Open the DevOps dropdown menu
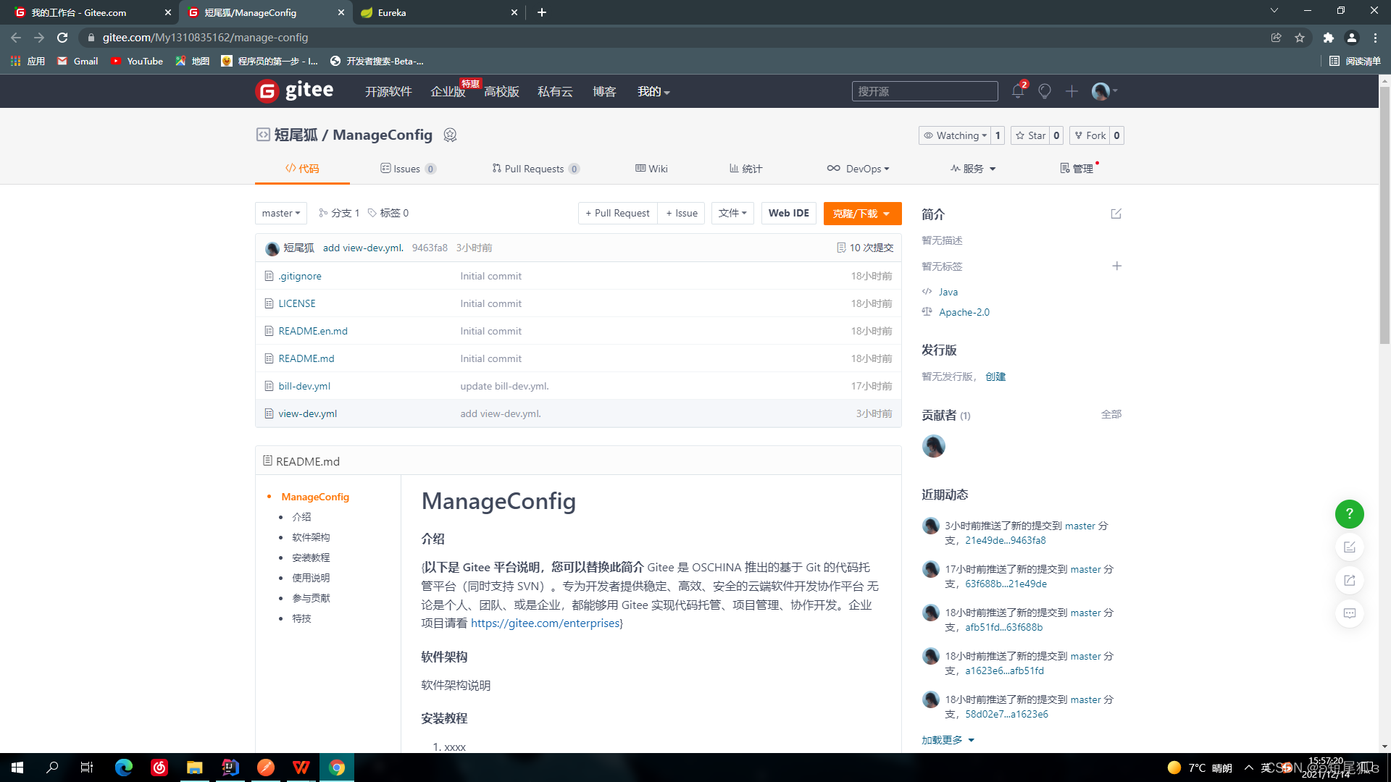 tap(858, 169)
